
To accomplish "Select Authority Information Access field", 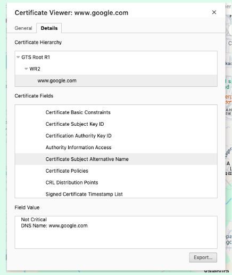I will 116,148.
